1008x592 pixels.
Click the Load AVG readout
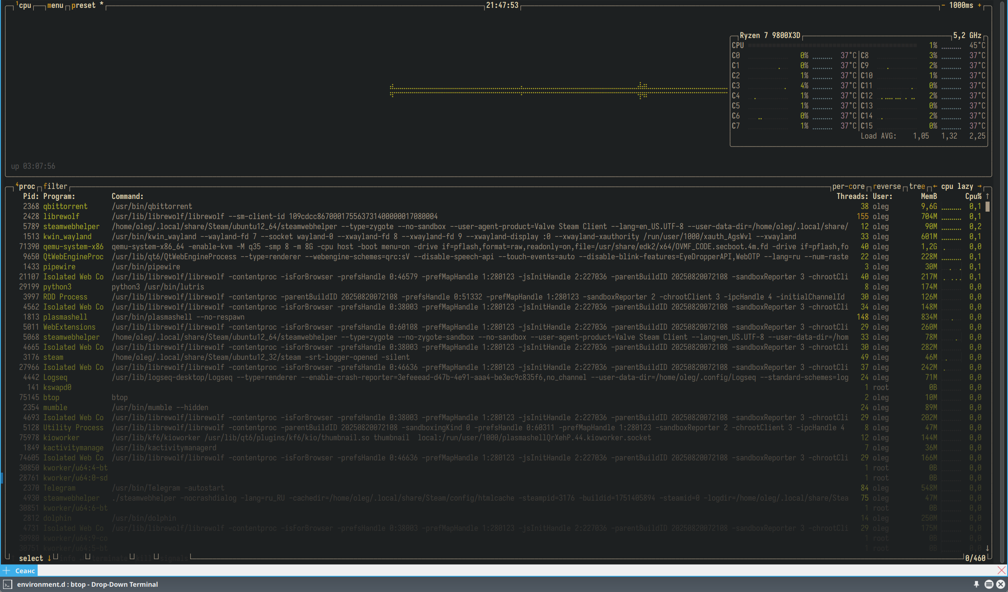[x=923, y=136]
